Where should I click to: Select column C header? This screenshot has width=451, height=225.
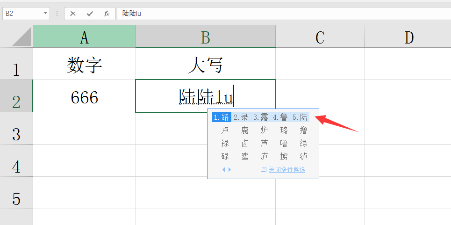[x=320, y=37]
